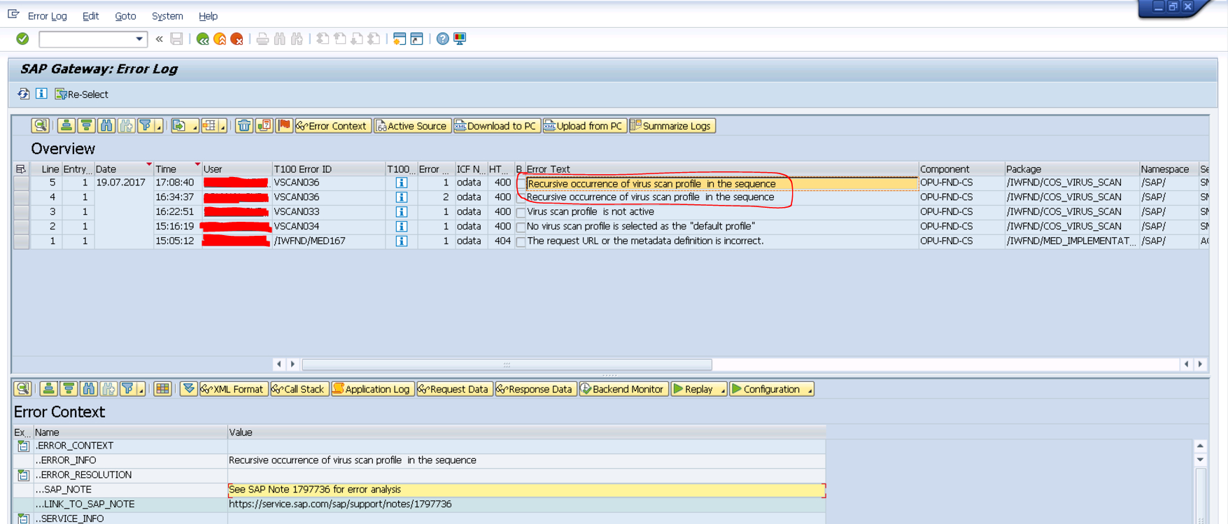Select row selector for line 1
The height and width of the screenshot is (524, 1228).
pyautogui.click(x=22, y=241)
